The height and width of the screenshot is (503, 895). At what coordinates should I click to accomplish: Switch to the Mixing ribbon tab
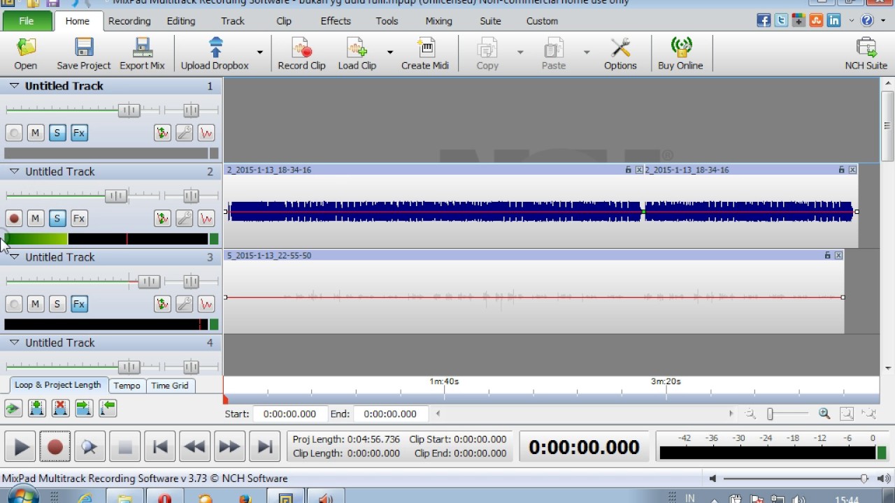pos(438,21)
